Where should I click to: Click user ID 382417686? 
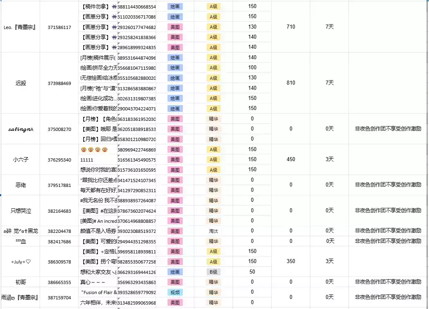click(59, 241)
